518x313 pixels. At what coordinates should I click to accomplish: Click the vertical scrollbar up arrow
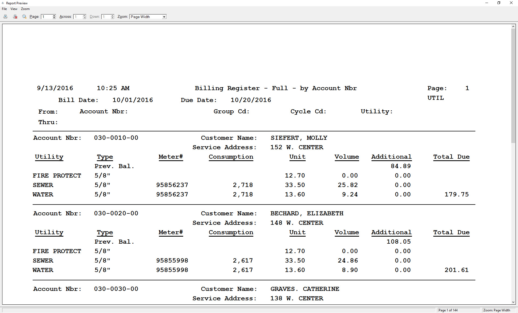point(513,26)
